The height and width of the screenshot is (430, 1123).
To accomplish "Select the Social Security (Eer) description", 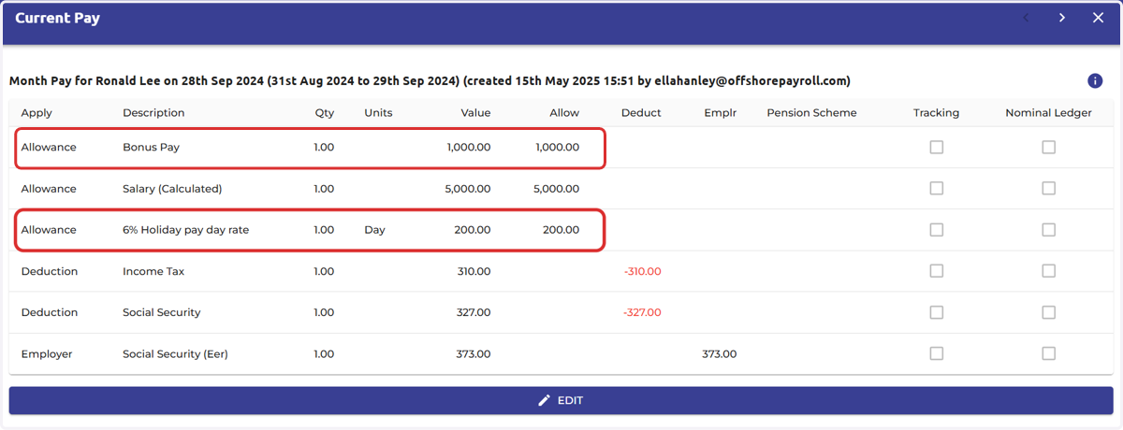I will [x=175, y=354].
